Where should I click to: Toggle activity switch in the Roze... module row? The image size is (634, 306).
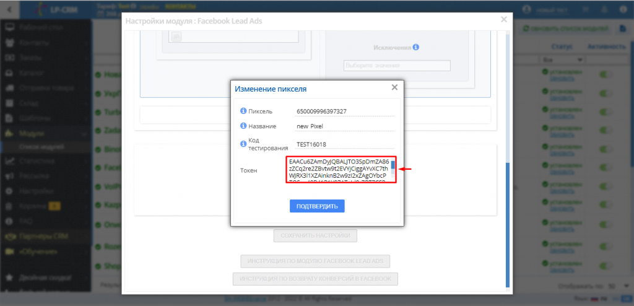(606, 247)
